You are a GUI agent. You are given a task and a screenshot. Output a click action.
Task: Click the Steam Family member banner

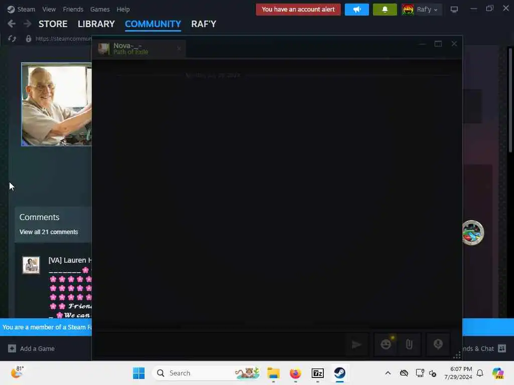click(46, 327)
